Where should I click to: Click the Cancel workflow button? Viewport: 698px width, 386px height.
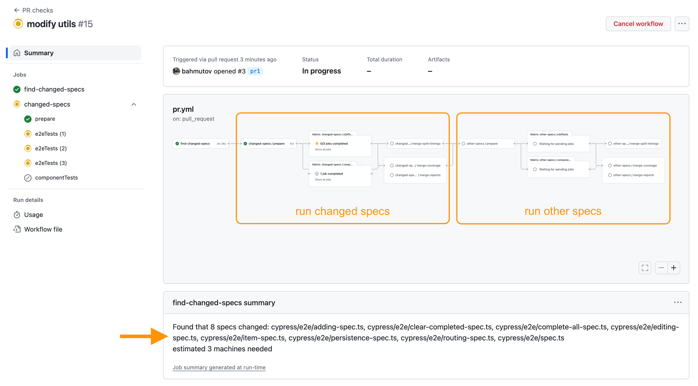[x=638, y=24]
